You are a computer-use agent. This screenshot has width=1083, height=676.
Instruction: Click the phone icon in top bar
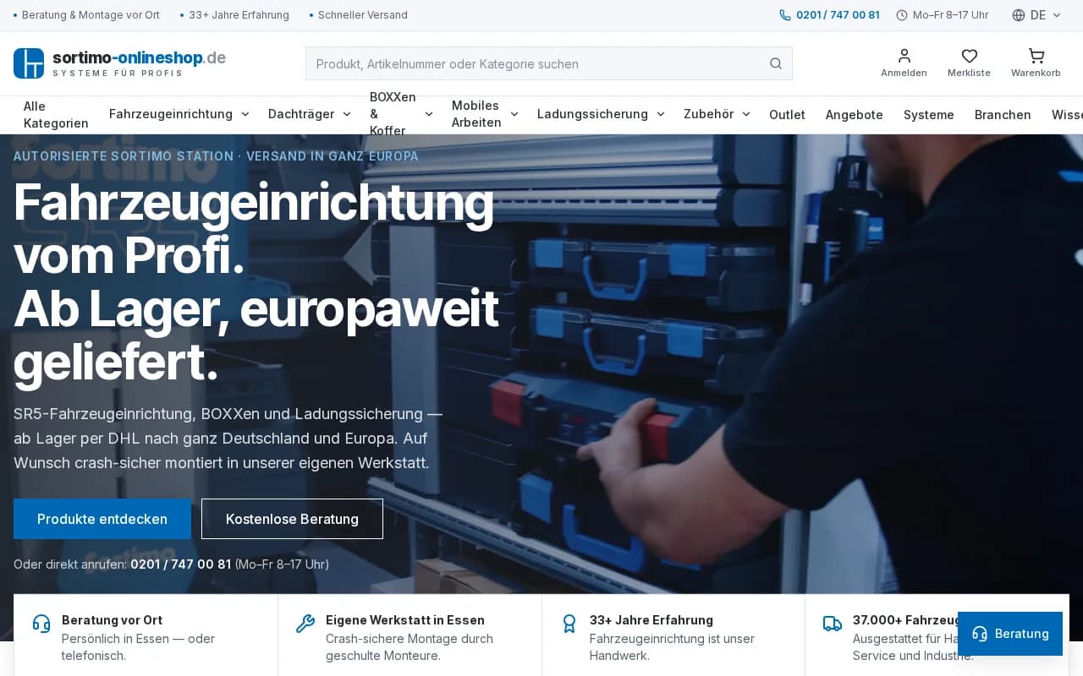(785, 15)
